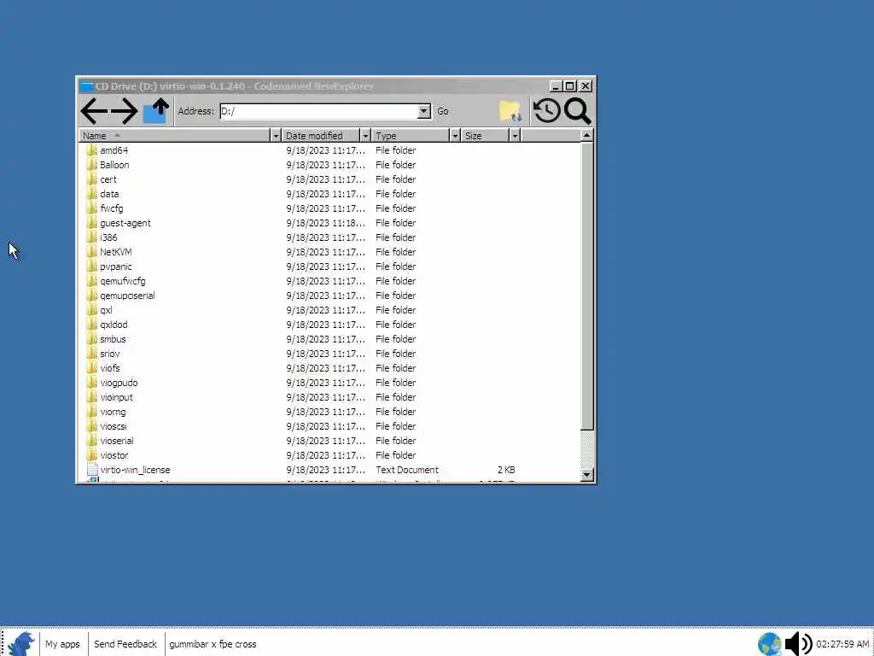
Task: Select the vioscsi folder
Action: [114, 425]
